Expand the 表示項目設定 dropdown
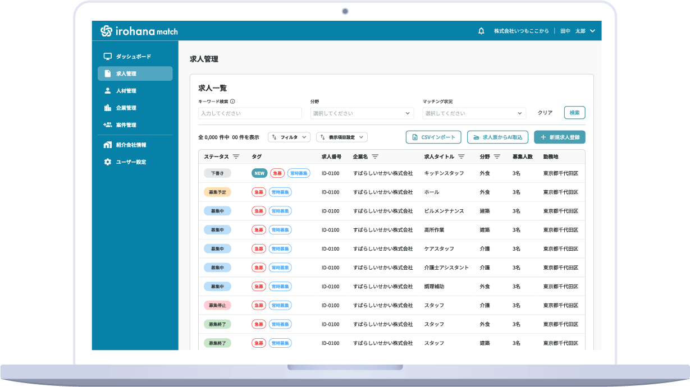This screenshot has width=690, height=387. coord(342,137)
